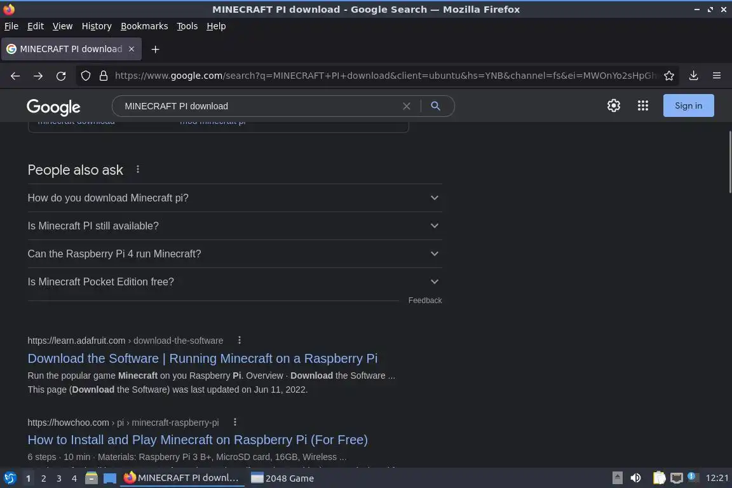The image size is (732, 488).
Task: Click the learn.adafruit.com URL breadcrumb
Action: [x=125, y=341]
